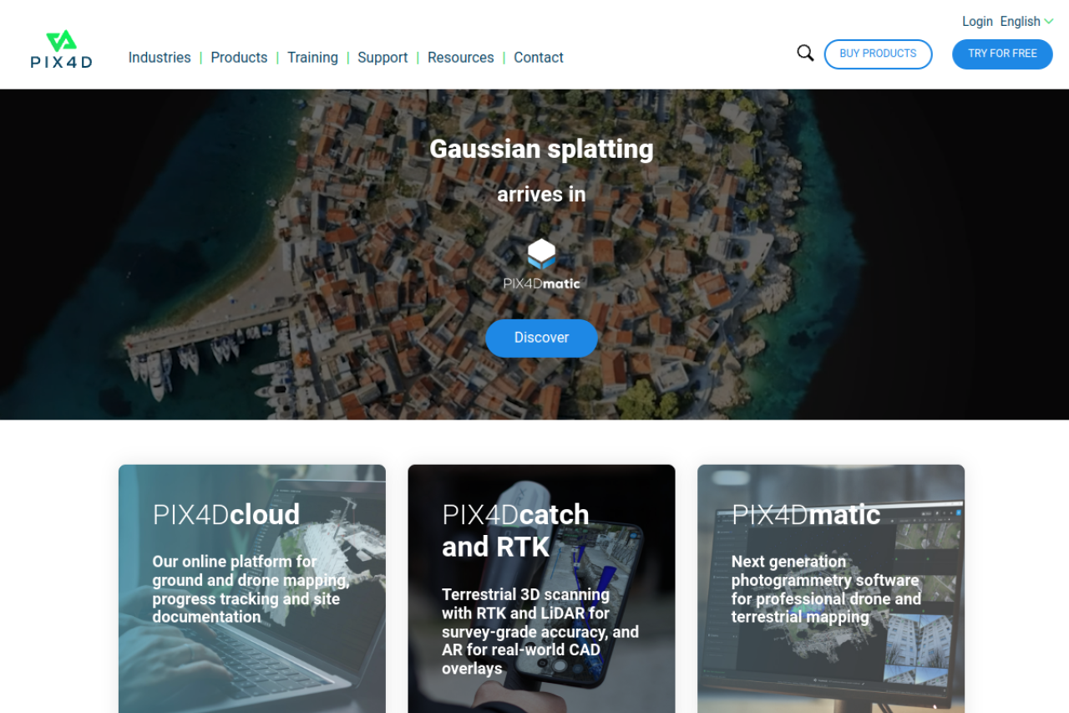This screenshot has width=1069, height=713.
Task: Click the Discover button
Action: pyautogui.click(x=541, y=338)
